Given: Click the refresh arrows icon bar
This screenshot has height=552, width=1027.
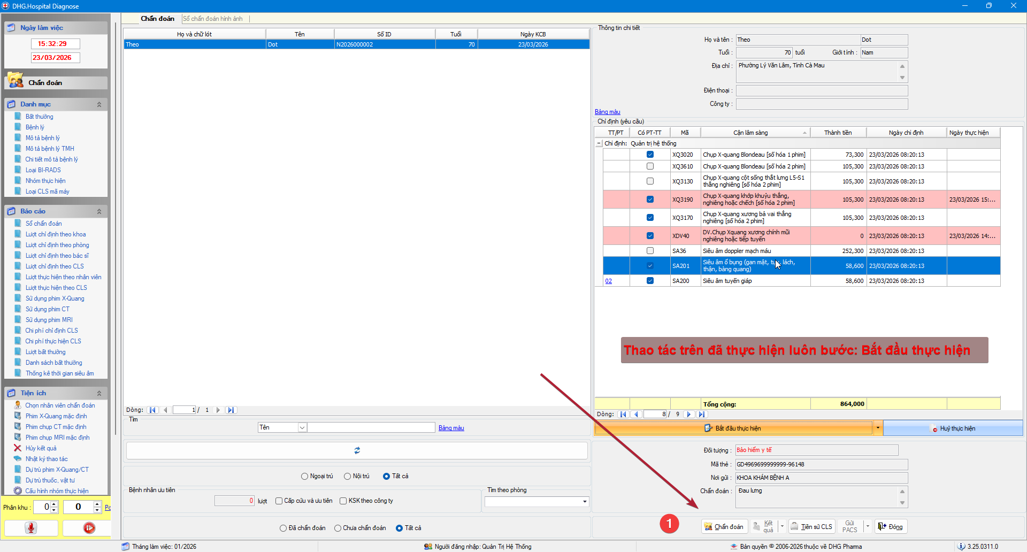Looking at the screenshot, I should (357, 450).
